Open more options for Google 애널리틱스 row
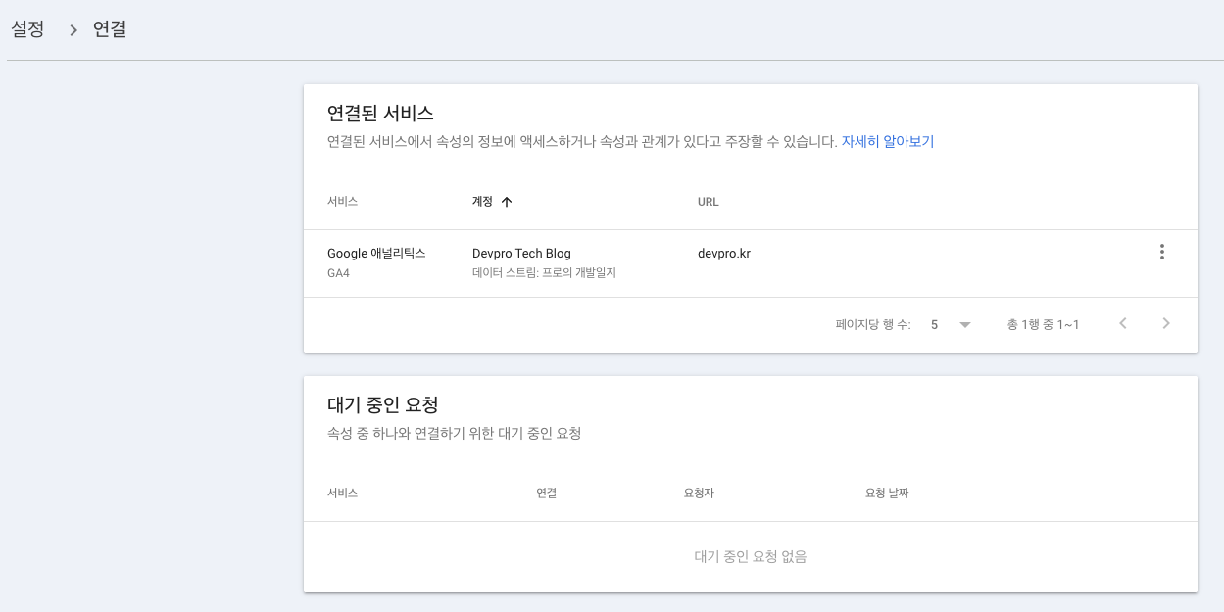This screenshot has width=1224, height=612. coord(1161,253)
